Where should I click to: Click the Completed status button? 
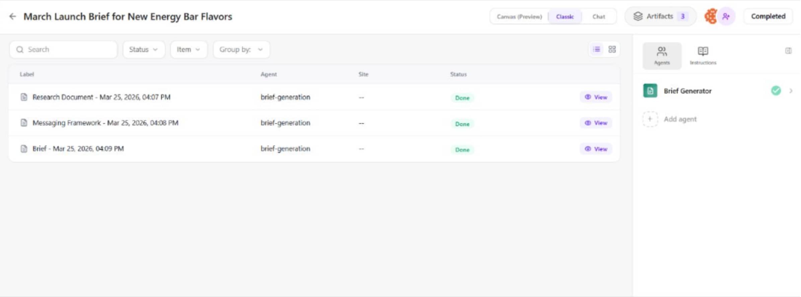click(768, 16)
